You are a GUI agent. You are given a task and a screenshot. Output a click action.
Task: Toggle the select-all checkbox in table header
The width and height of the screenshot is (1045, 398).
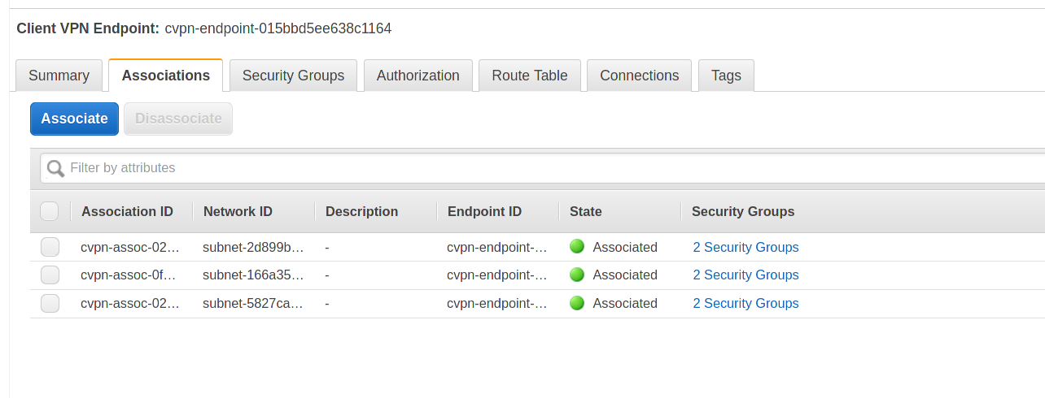[x=50, y=211]
